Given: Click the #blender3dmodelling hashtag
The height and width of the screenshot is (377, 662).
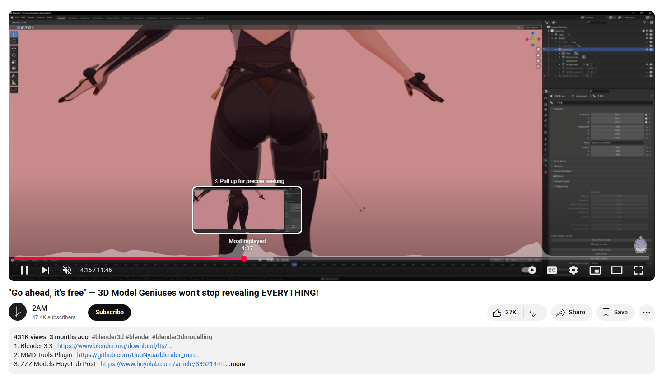Looking at the screenshot, I should tap(182, 337).
